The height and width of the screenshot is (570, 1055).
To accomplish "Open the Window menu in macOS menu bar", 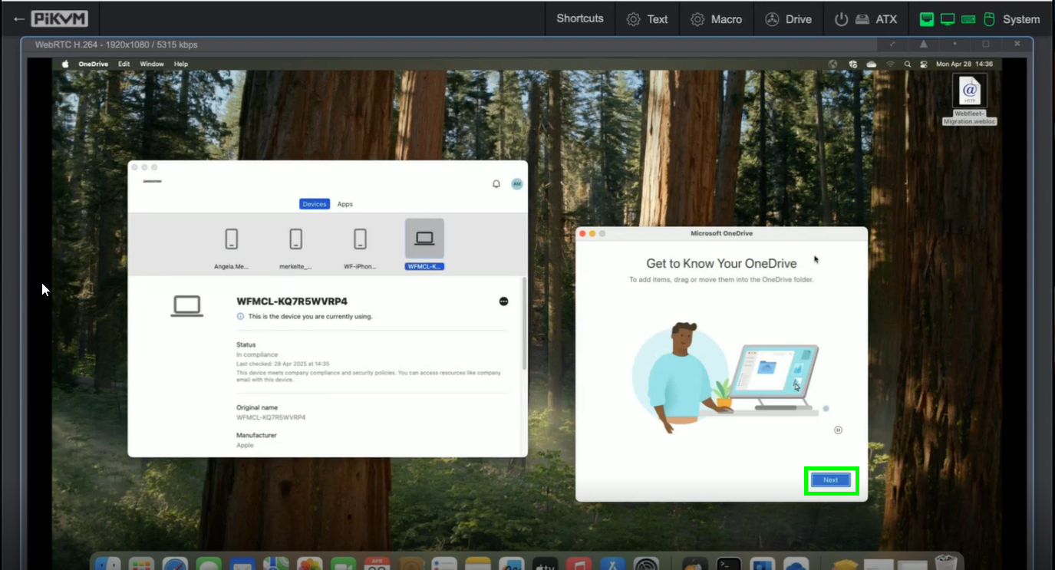I will tap(152, 64).
